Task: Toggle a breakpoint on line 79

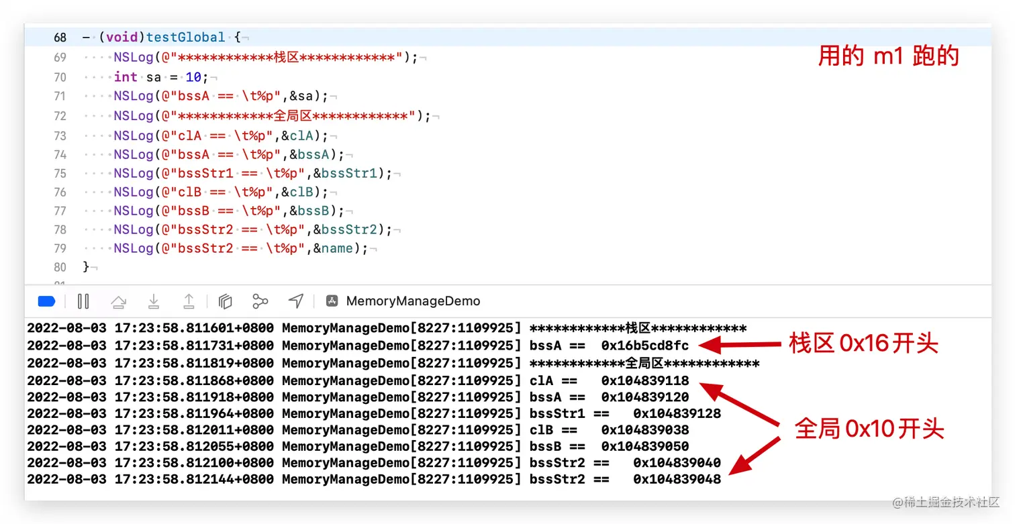Action: point(60,248)
